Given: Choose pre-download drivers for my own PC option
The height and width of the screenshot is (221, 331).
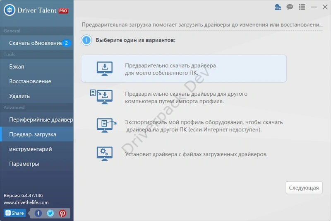Looking at the screenshot, I should pos(184,68).
